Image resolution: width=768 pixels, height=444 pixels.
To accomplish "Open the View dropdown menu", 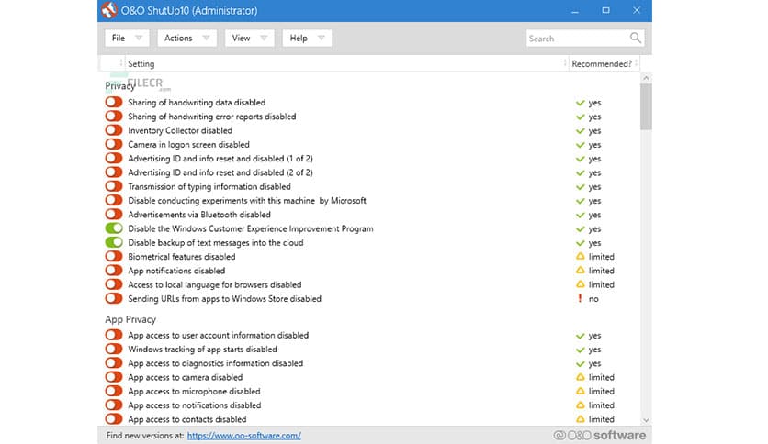I will [x=249, y=39].
